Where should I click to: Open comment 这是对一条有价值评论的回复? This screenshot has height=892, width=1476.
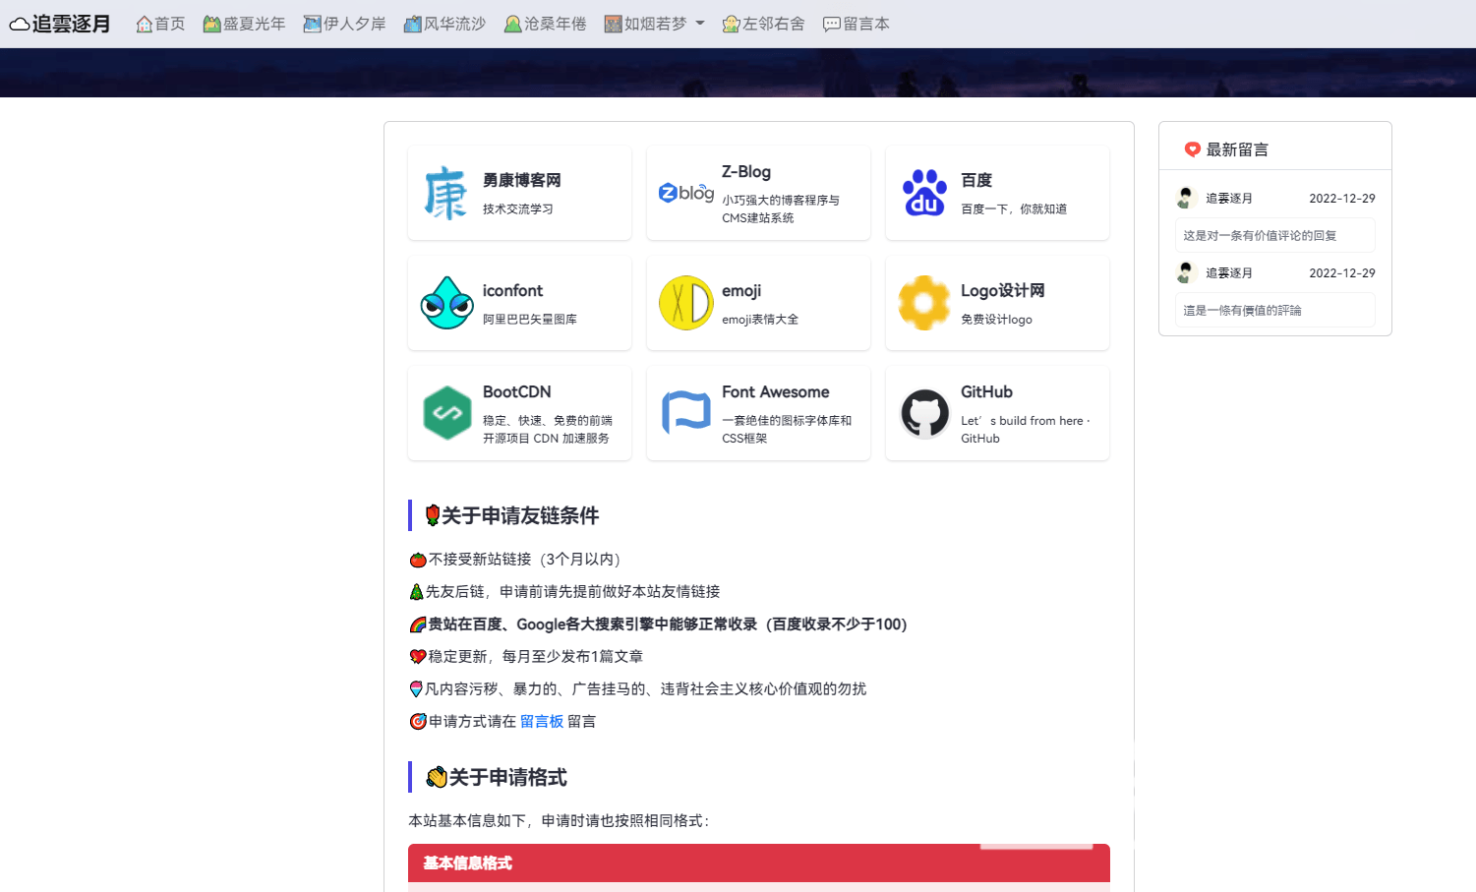point(1260,236)
